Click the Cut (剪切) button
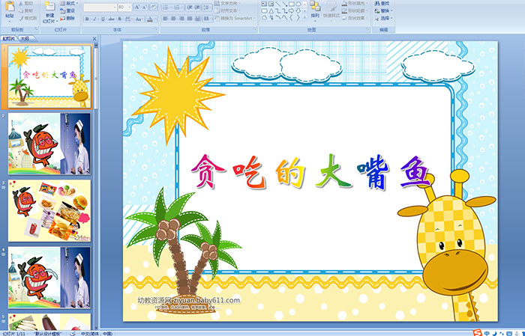525x336 pixels. point(26,3)
